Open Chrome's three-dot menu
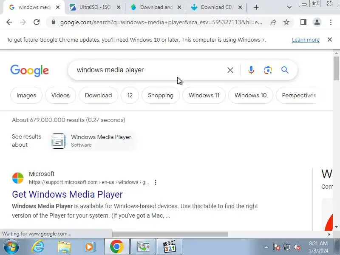 pyautogui.click(x=331, y=22)
